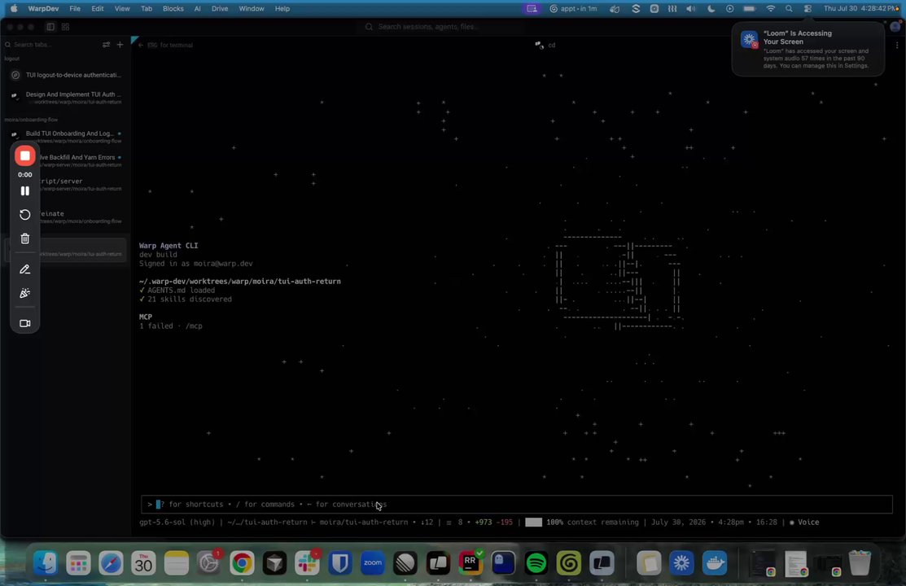Select 'Build TUI Onboarding And Log...' tab
Screen dimensions: 906x586
(65, 137)
